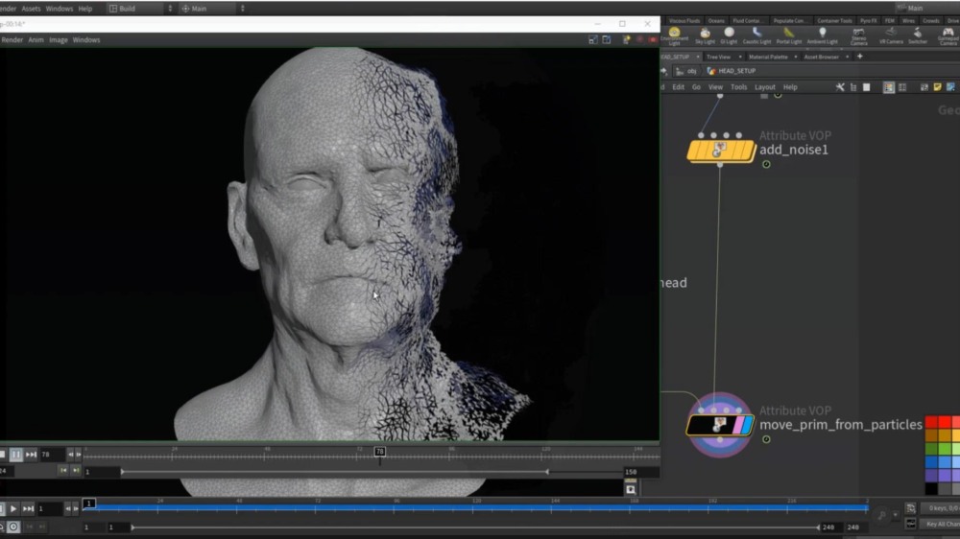Open the Assets menu in main menu bar
This screenshot has width=960, height=539.
click(31, 9)
